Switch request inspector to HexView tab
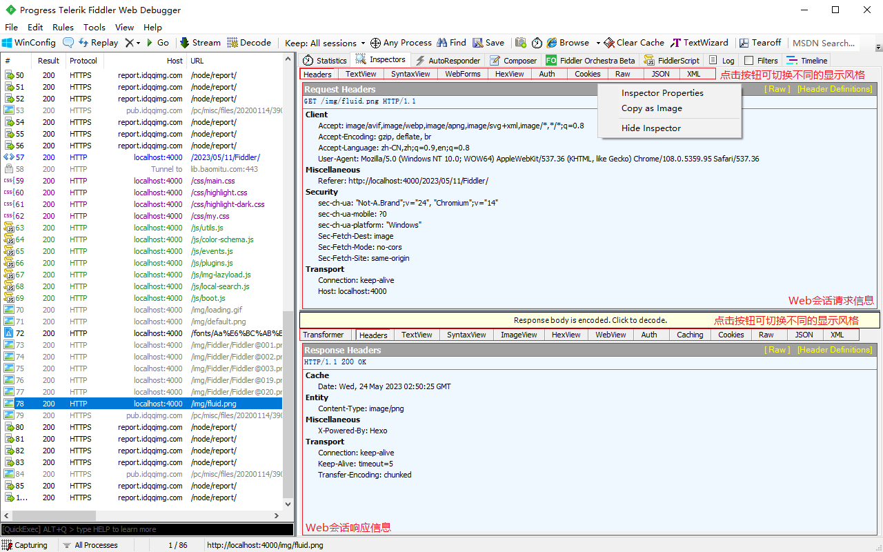The height and width of the screenshot is (552, 883). tap(509, 74)
